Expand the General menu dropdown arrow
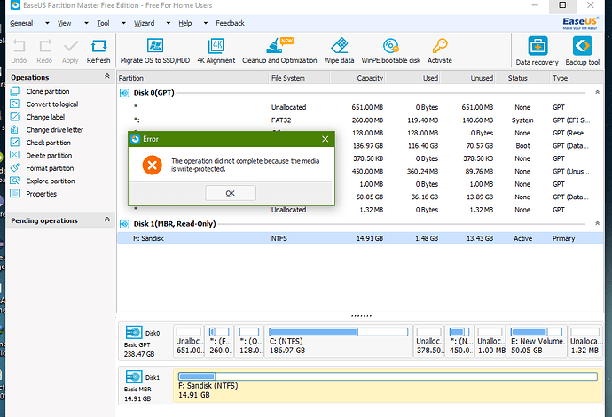The image size is (612, 417). [x=47, y=23]
